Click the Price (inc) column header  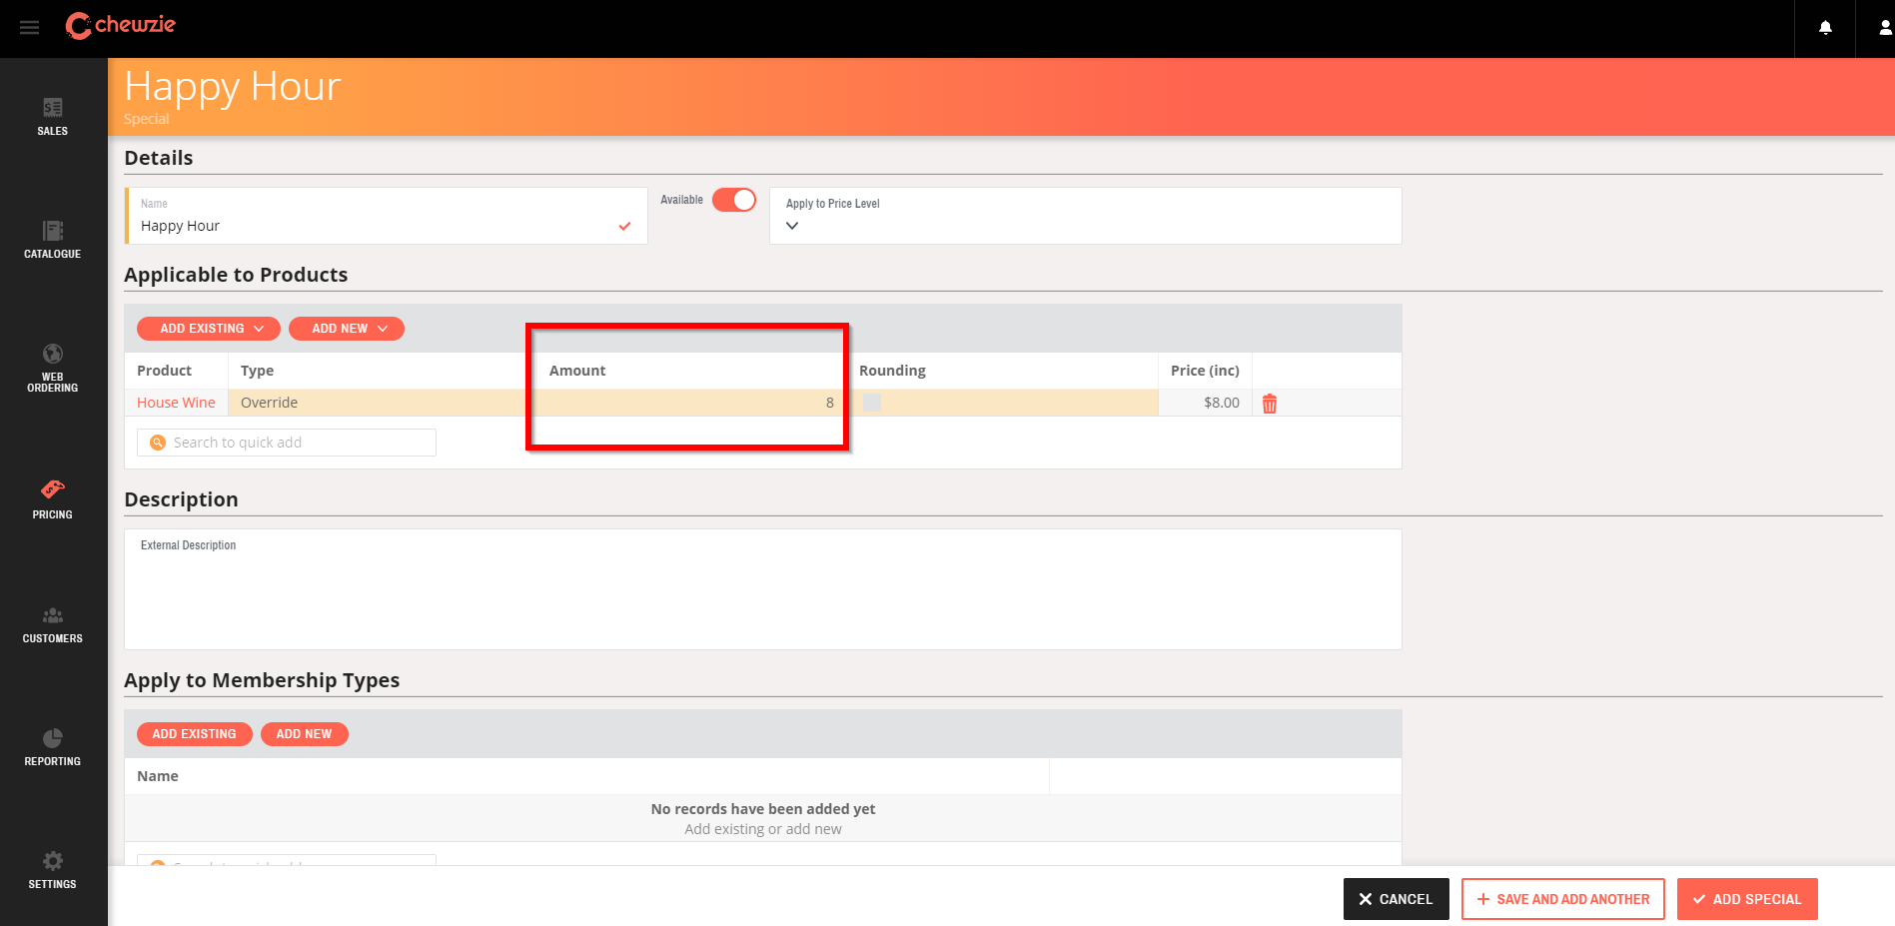1205,371
